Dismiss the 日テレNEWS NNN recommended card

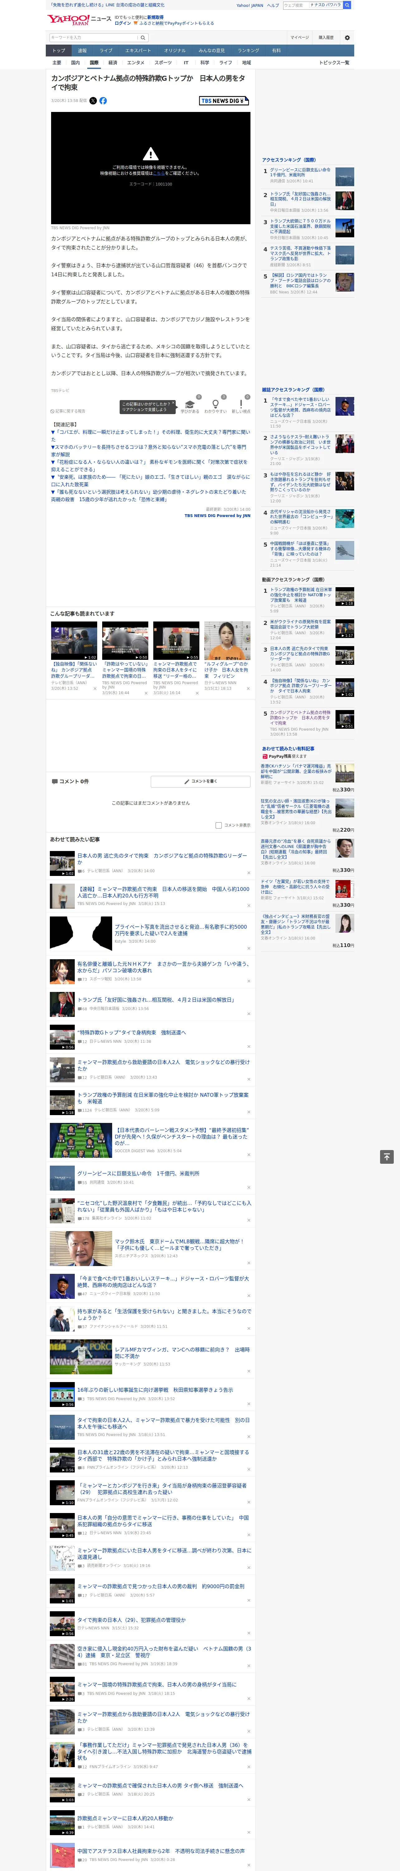(248, 689)
